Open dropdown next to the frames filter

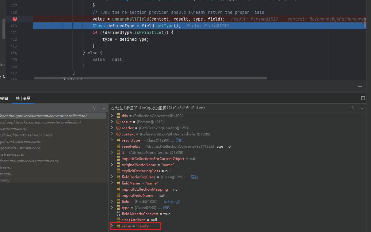(104, 108)
